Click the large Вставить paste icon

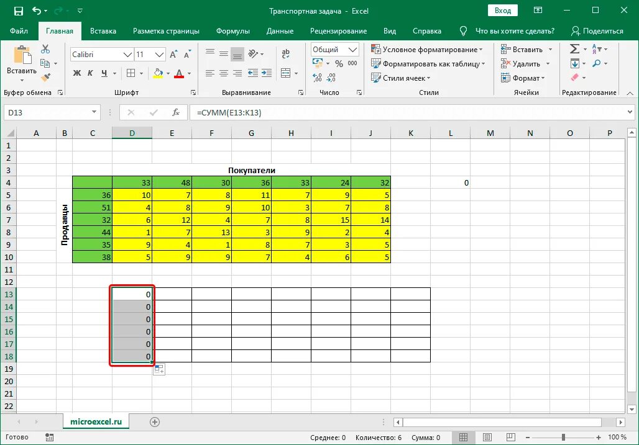22,55
